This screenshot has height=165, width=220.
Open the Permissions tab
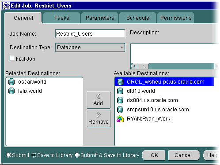pyautogui.click(x=176, y=18)
